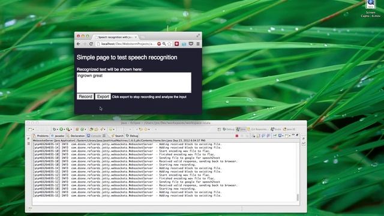Select the Speech recognition browser tab

pos(115,37)
